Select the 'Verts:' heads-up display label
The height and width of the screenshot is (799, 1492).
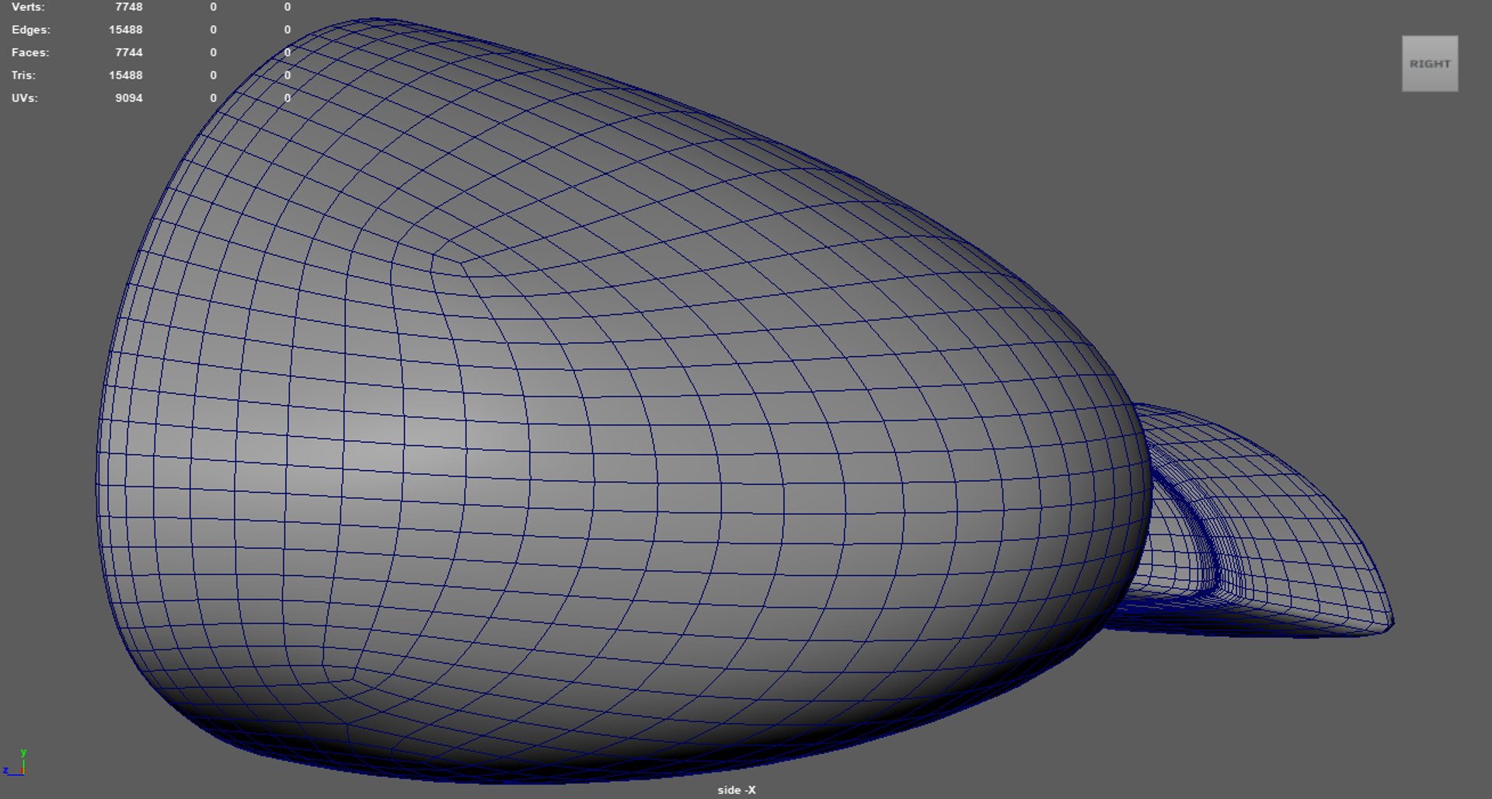pos(28,7)
